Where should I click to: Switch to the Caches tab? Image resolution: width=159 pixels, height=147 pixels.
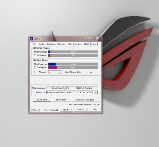tap(42, 44)
